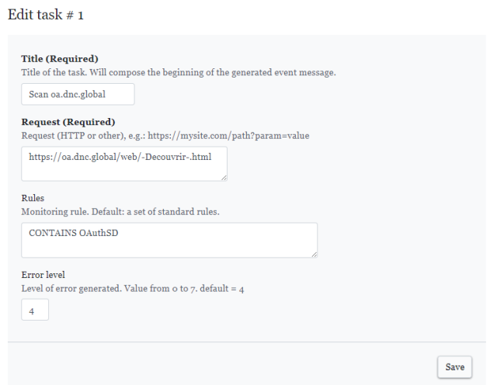Click the horizontal divider line above Save
Viewport: 497px width, 385px height.
tap(247, 342)
